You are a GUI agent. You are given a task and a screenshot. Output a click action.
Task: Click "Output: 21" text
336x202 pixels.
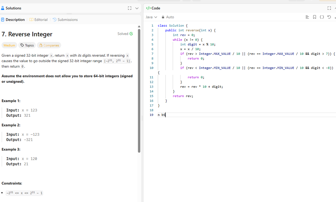pos(17,164)
